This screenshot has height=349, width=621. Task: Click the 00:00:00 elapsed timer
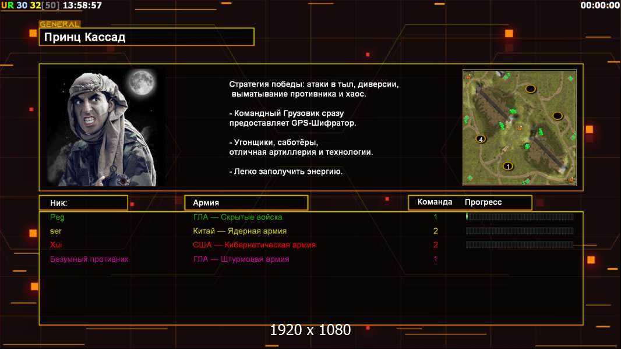click(x=600, y=5)
